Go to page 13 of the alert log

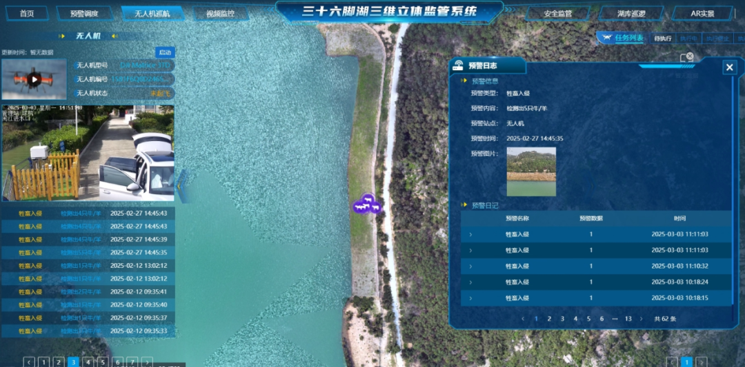pyautogui.click(x=628, y=319)
